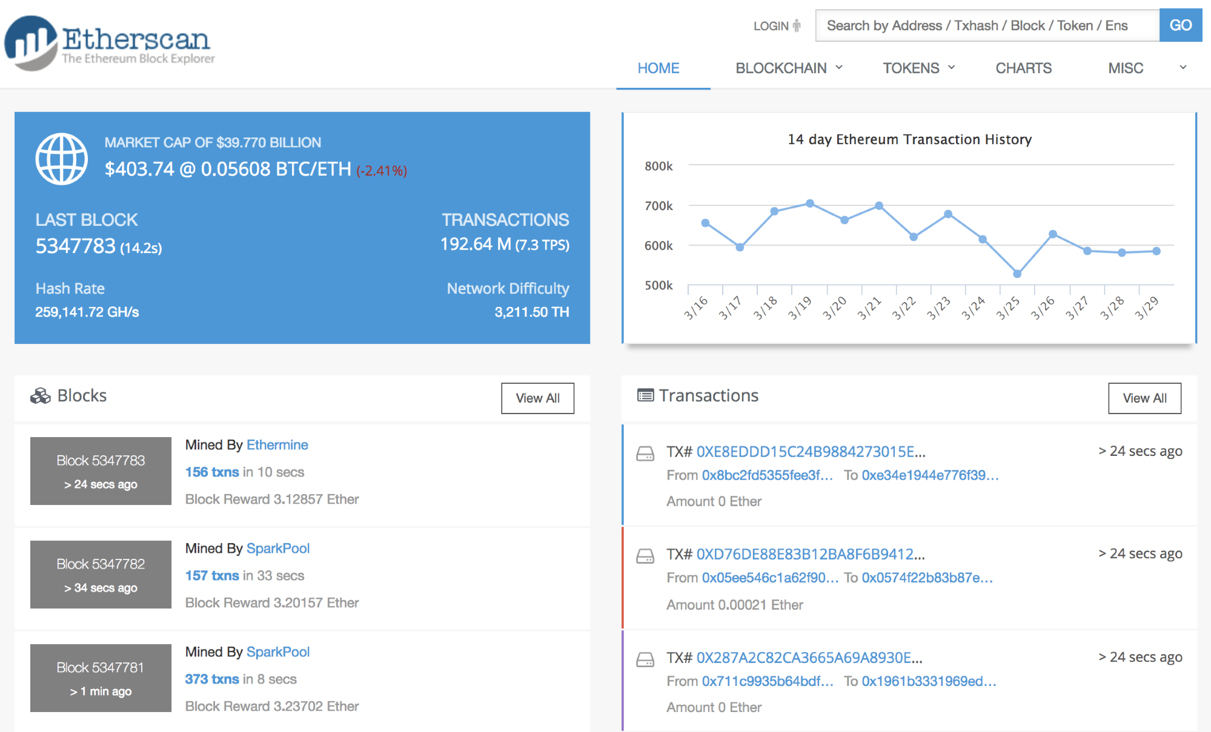Open the MISC menu item

1126,68
